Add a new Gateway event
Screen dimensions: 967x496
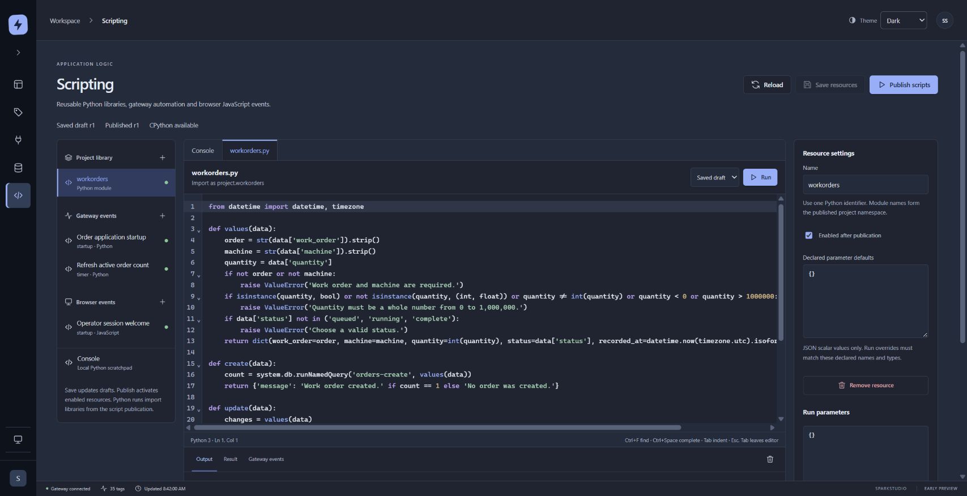[x=163, y=216]
